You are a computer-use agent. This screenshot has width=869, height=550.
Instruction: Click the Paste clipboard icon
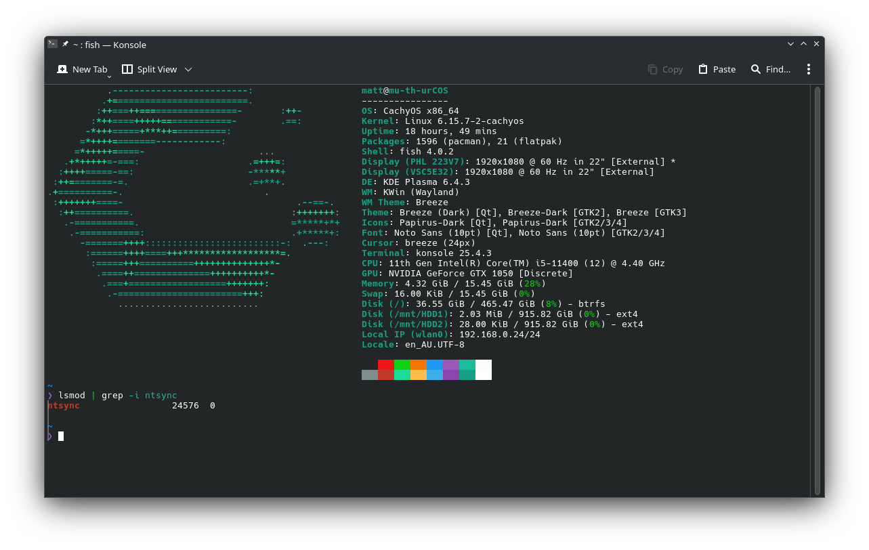(703, 69)
